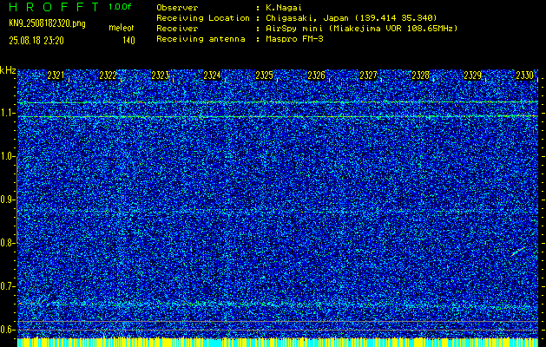Viewport: 546px width, 347px height.
Task: Click the Receiving Location label
Action: [203, 18]
